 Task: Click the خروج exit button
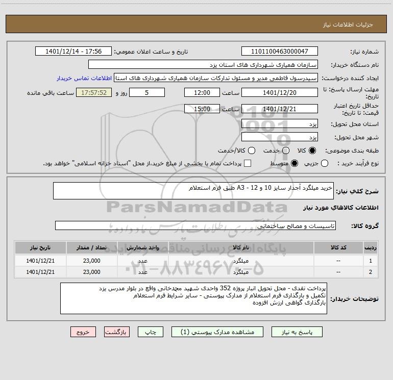click(x=83, y=332)
